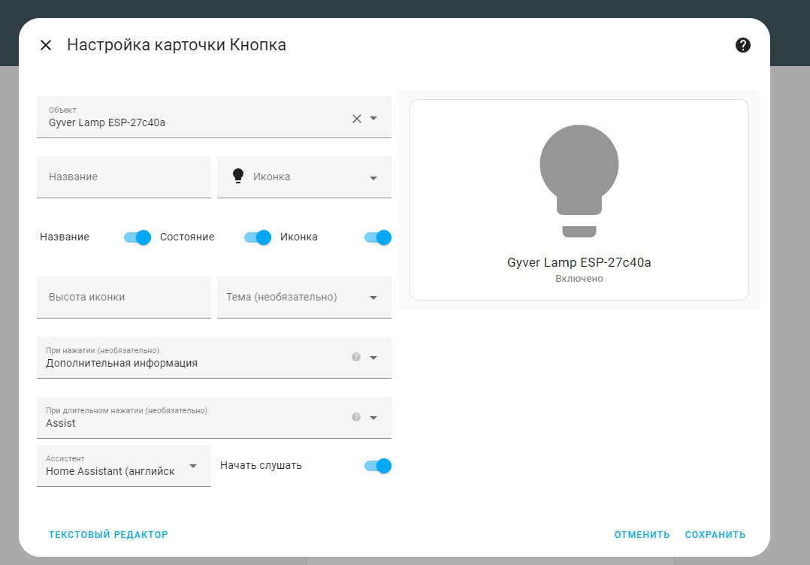Image resolution: width=810 pixels, height=565 pixels.
Task: Close the card settings dialog
Action: 45,45
